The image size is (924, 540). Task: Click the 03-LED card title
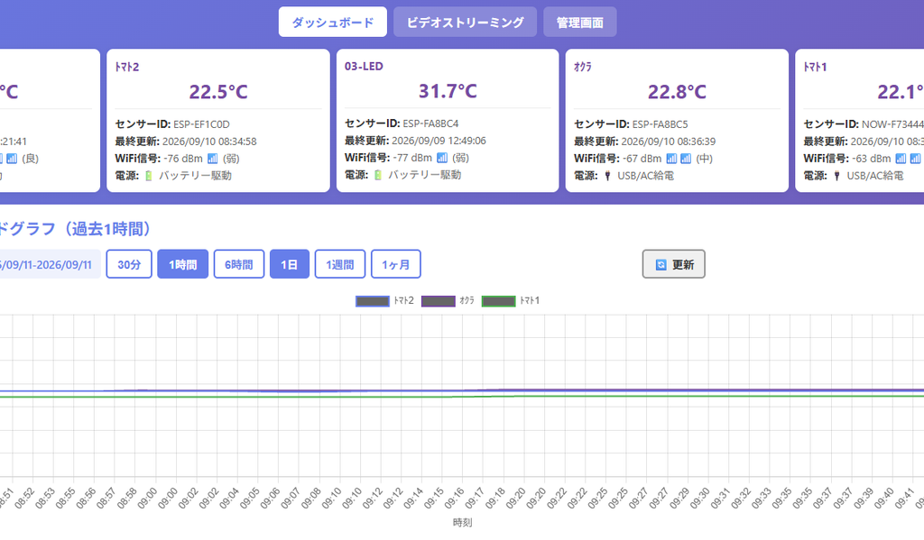point(364,67)
